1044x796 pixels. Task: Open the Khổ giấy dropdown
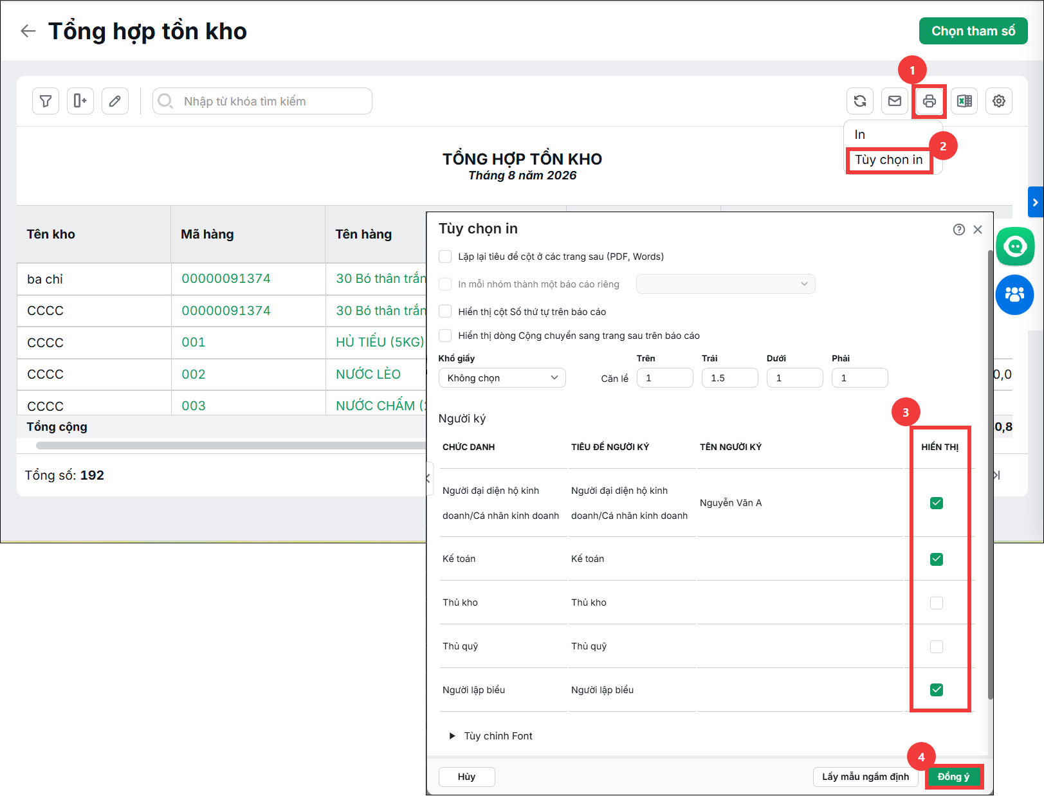502,378
